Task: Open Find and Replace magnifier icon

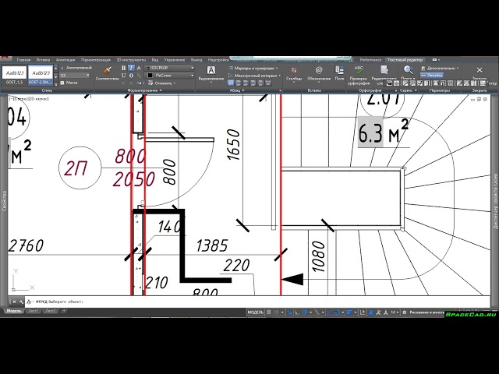Action: point(408,69)
